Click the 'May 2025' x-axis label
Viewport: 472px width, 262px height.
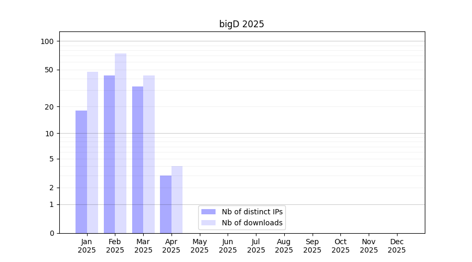pos(199,246)
